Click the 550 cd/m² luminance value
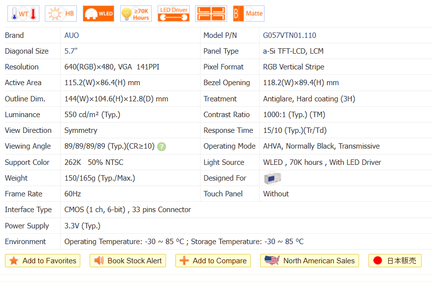 pos(92,115)
